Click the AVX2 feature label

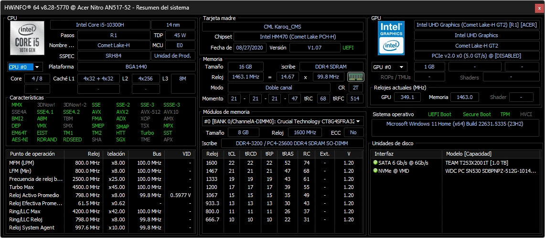pos(122,112)
